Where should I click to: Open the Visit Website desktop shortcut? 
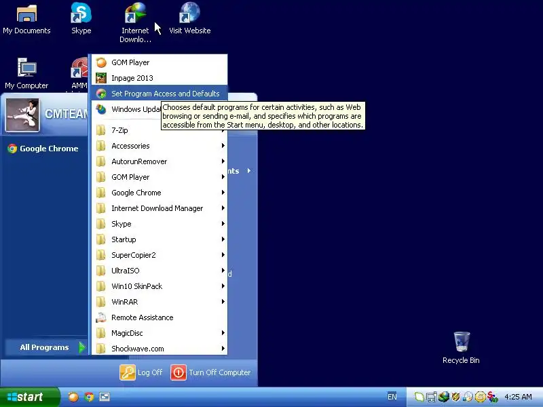[x=190, y=19]
